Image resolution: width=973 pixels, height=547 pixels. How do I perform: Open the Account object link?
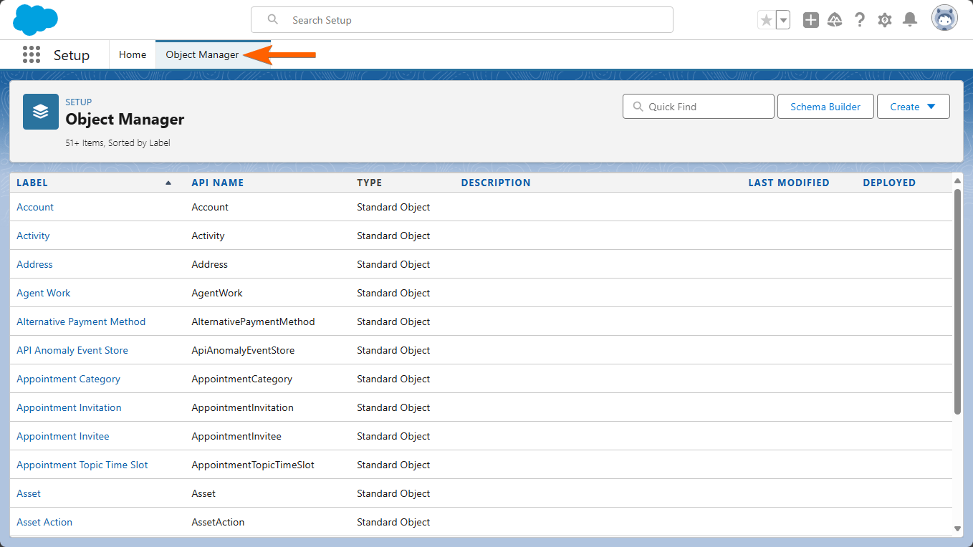point(35,207)
